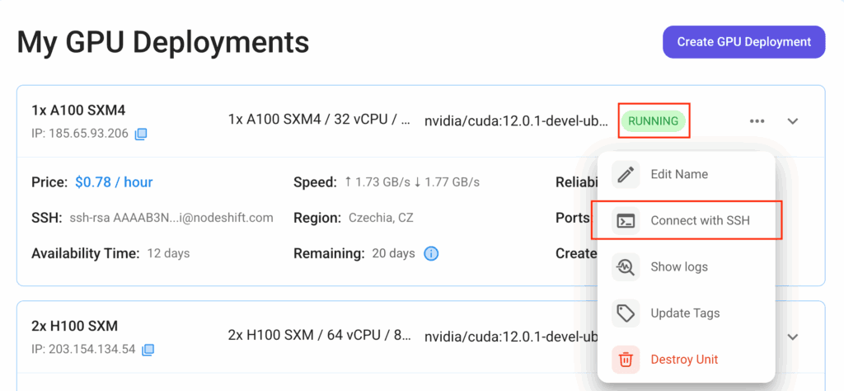This screenshot has width=844, height=391.
Task: Click the pencil Edit Name icon
Action: (626, 174)
